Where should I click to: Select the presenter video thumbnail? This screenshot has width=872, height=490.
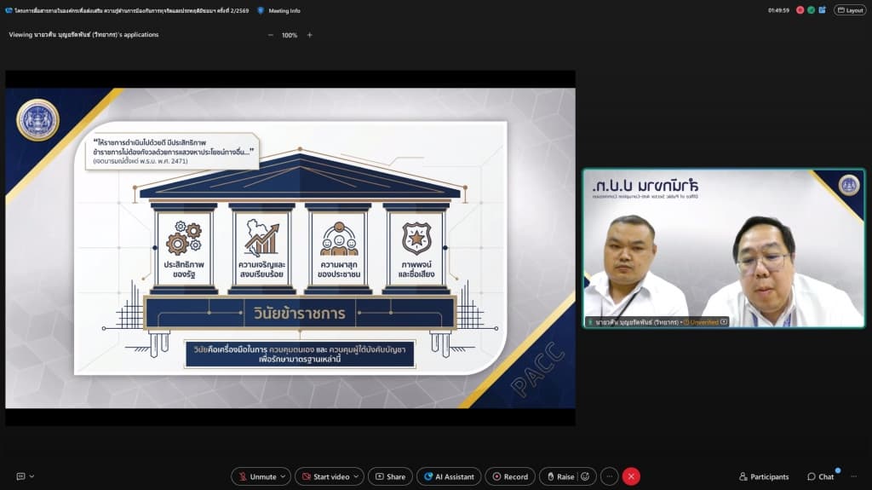(724, 248)
